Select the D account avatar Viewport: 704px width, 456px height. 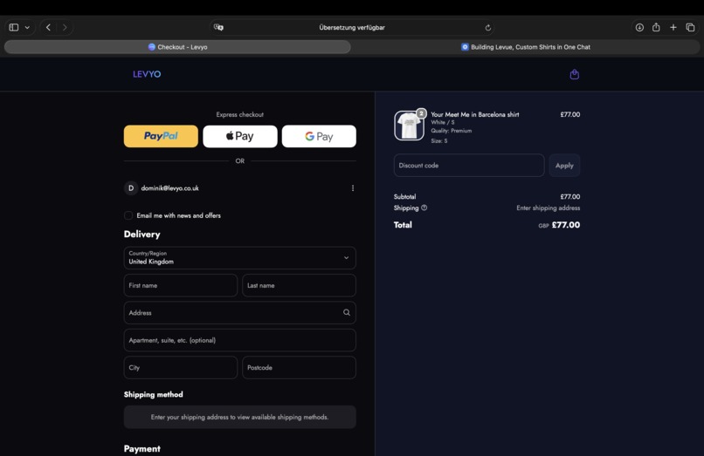coord(131,187)
